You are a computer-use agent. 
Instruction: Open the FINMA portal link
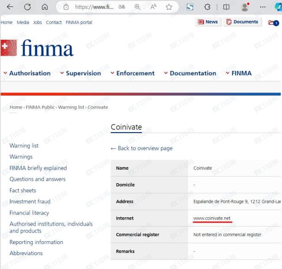click(x=79, y=22)
